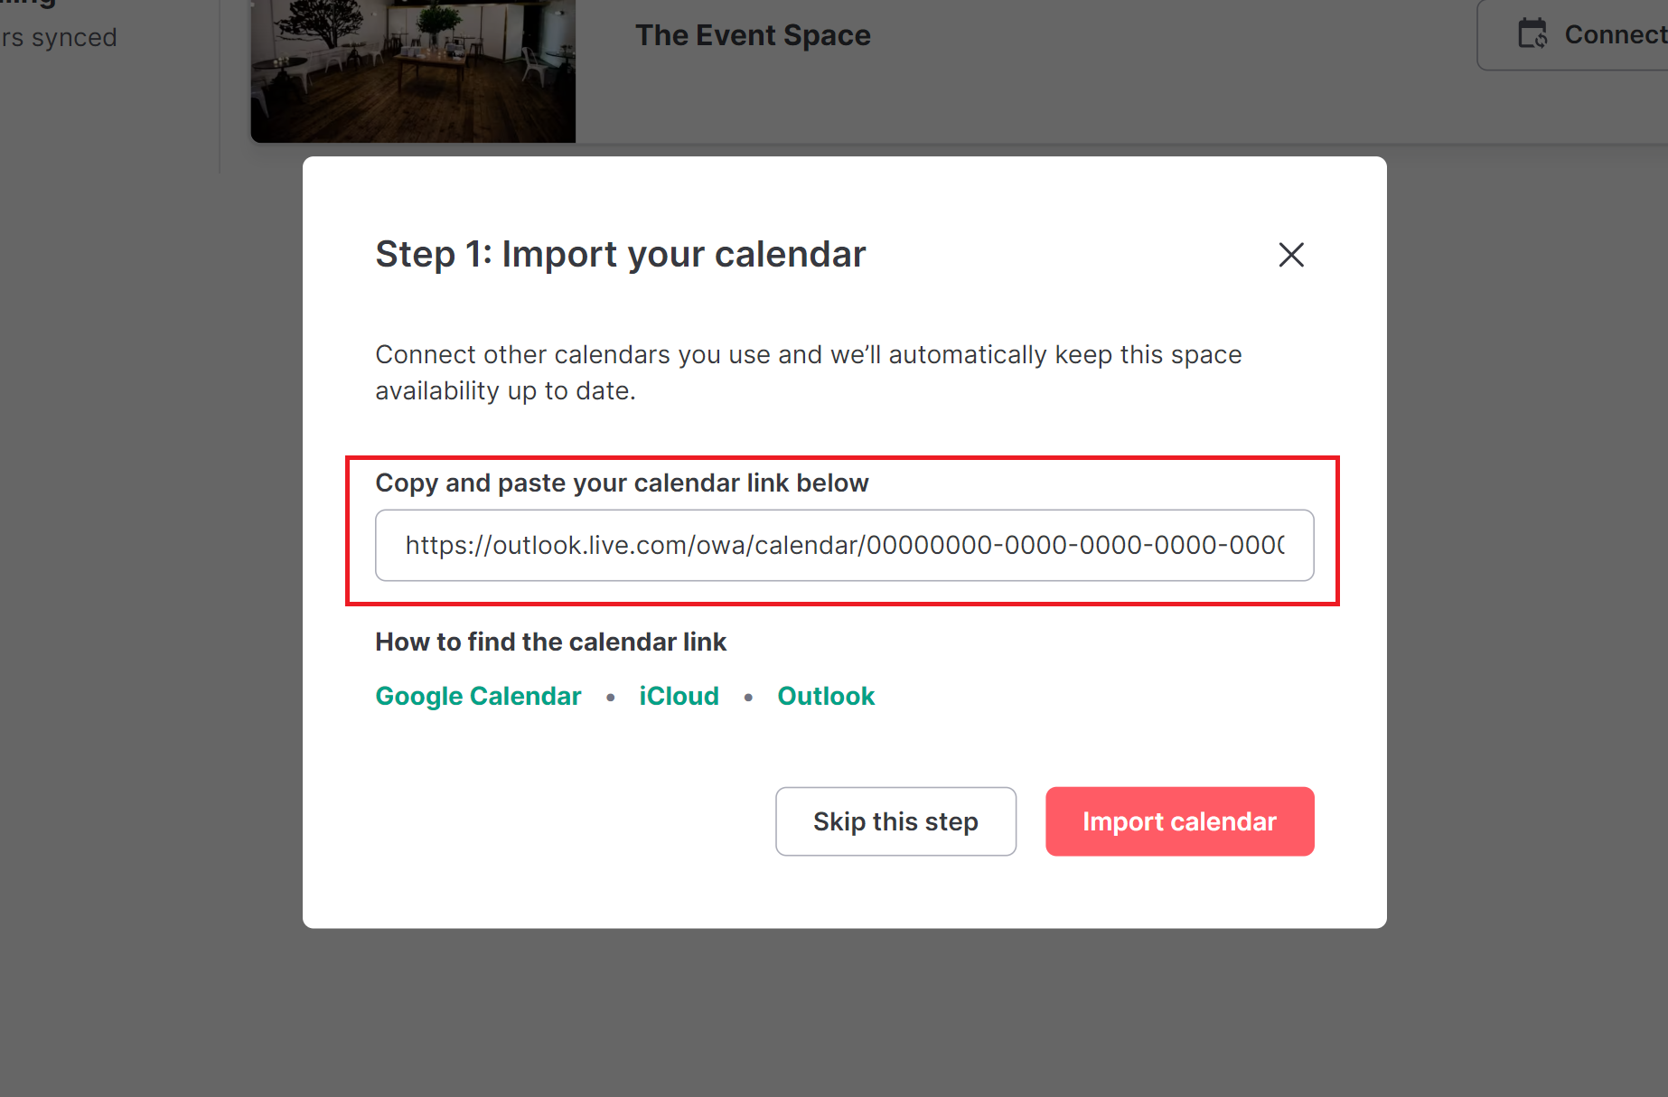Open the Outlook instructions link

(826, 696)
